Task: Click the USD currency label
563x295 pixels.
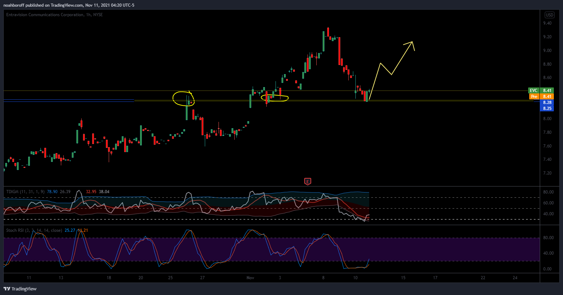Action: (549, 15)
